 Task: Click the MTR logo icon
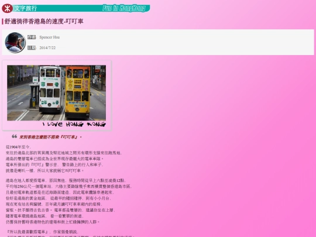click(x=7, y=8)
